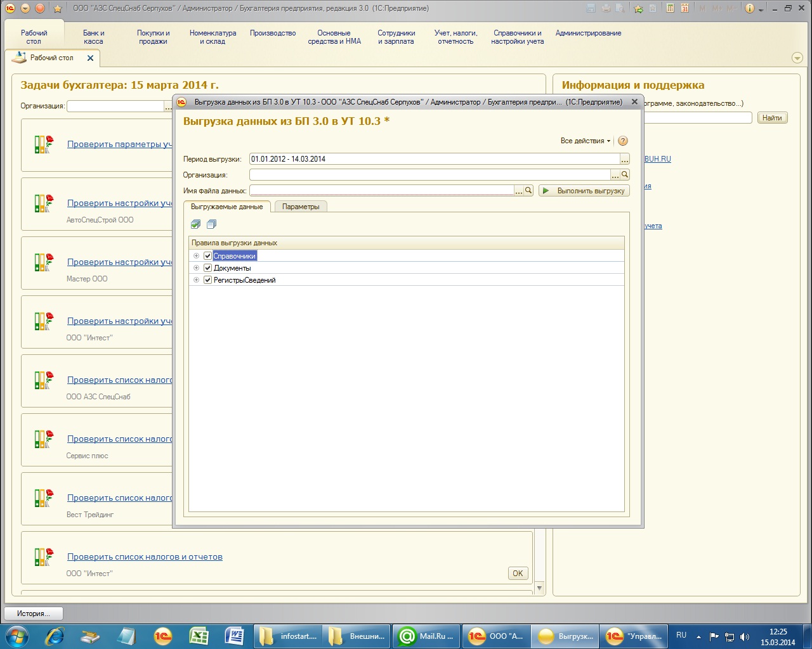Open Банк и касса section
The width and height of the screenshot is (812, 649).
pyautogui.click(x=93, y=37)
